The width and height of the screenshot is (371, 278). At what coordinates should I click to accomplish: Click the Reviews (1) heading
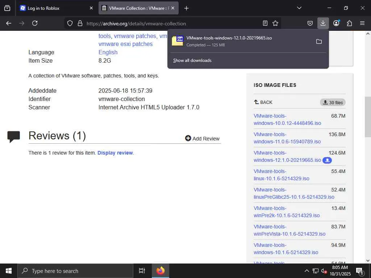coord(57,136)
